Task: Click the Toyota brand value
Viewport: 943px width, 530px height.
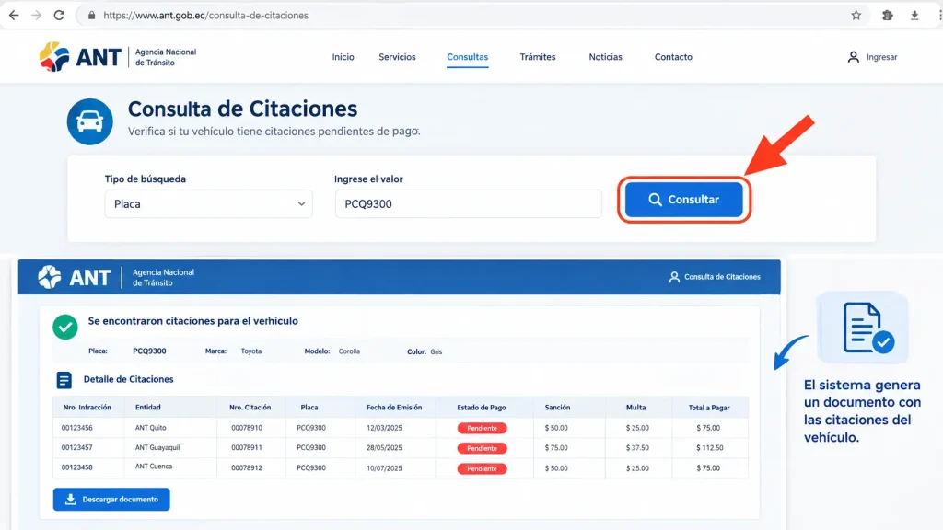Action: point(250,351)
